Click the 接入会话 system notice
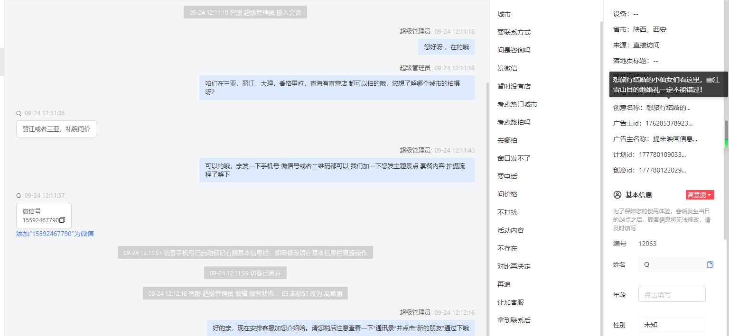Image resolution: width=729 pixels, height=336 pixels. [x=245, y=13]
